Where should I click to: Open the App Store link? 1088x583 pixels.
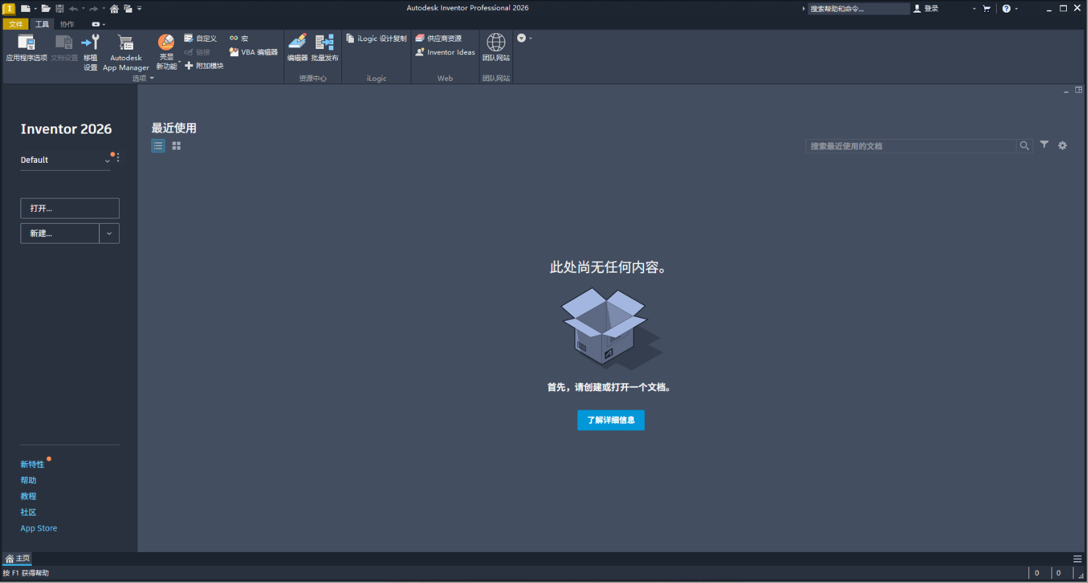click(x=38, y=528)
